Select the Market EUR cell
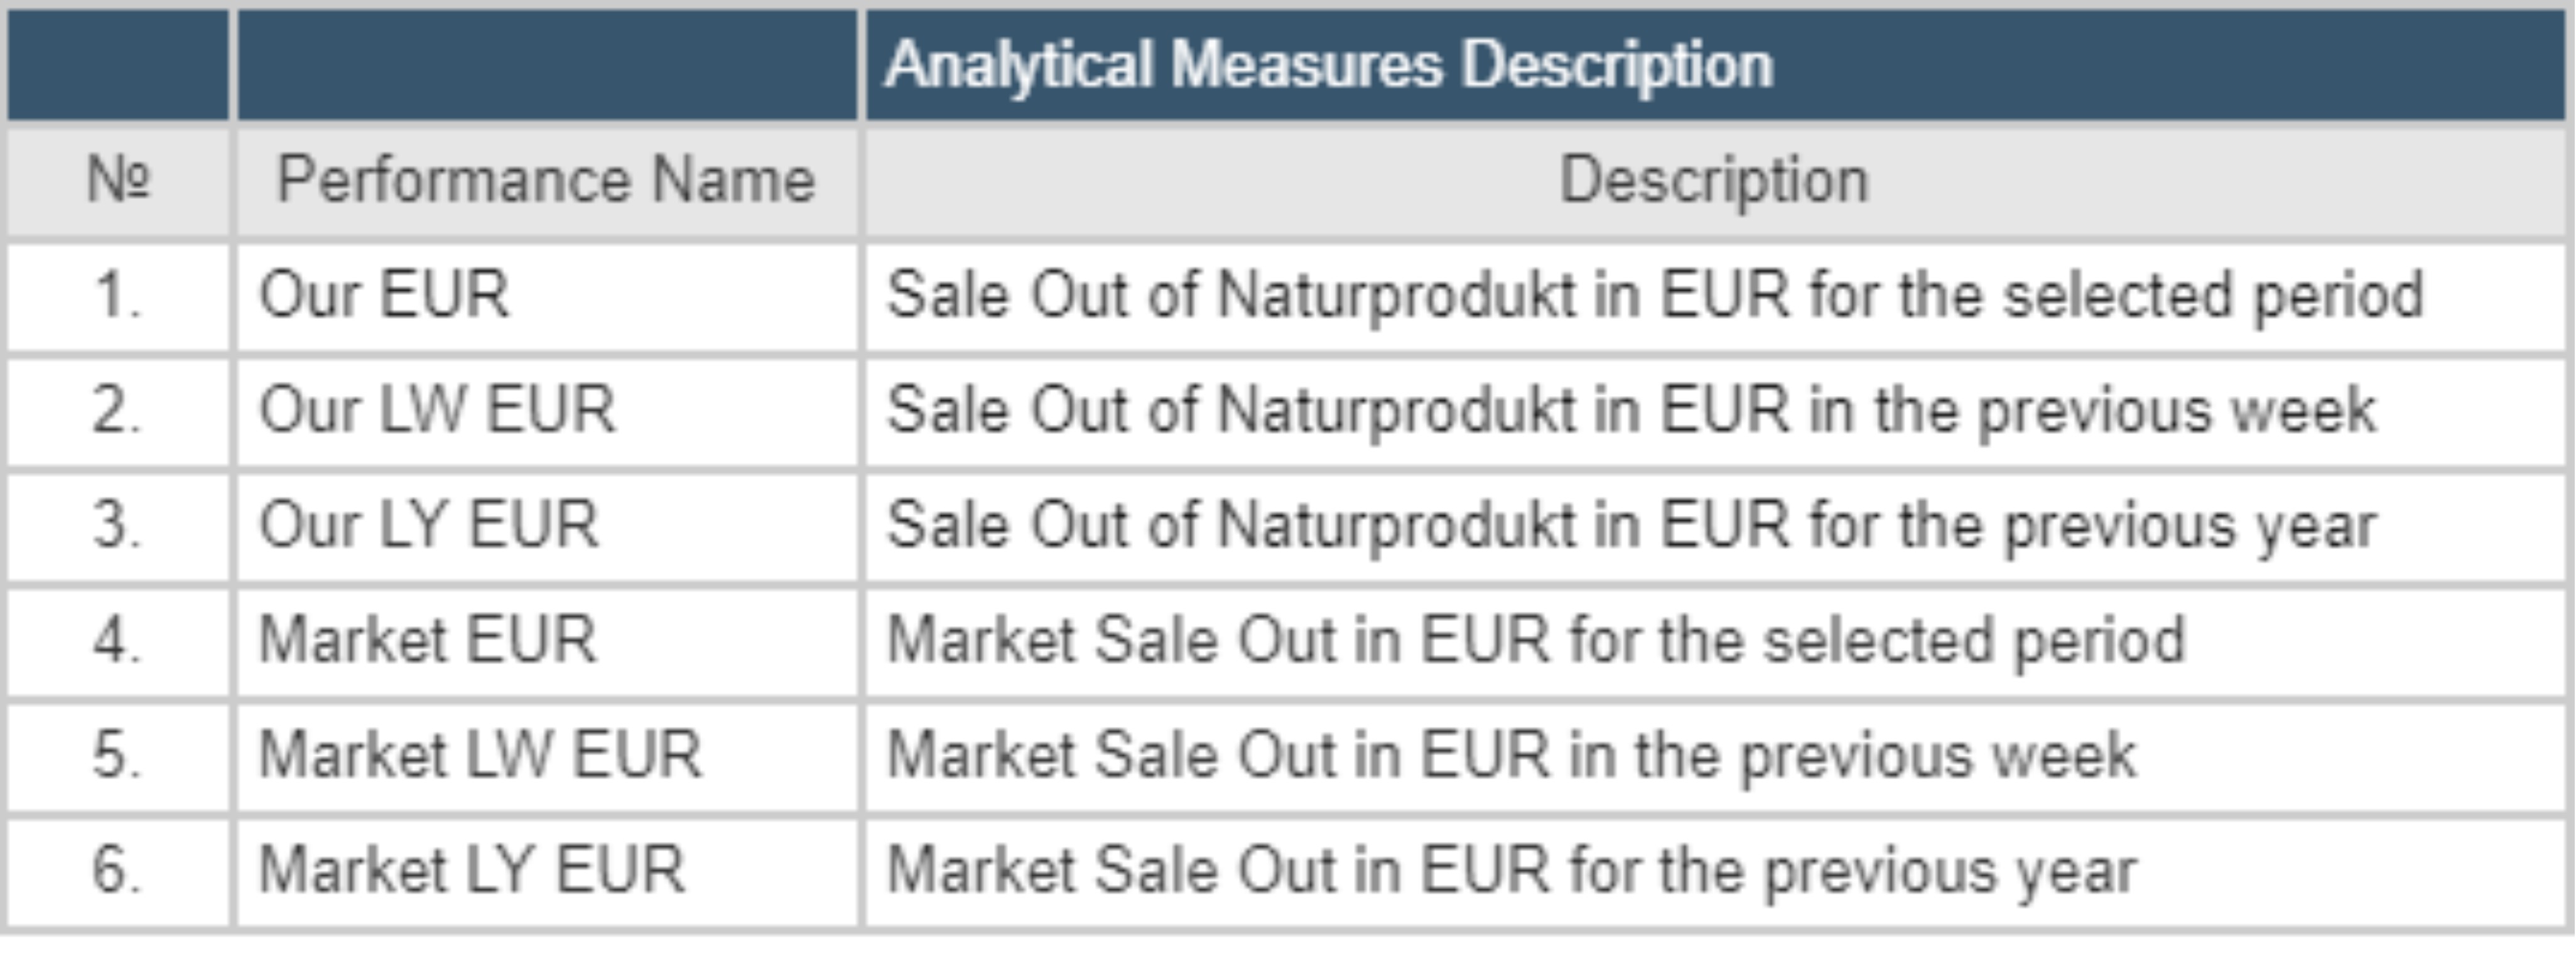 (x=428, y=640)
